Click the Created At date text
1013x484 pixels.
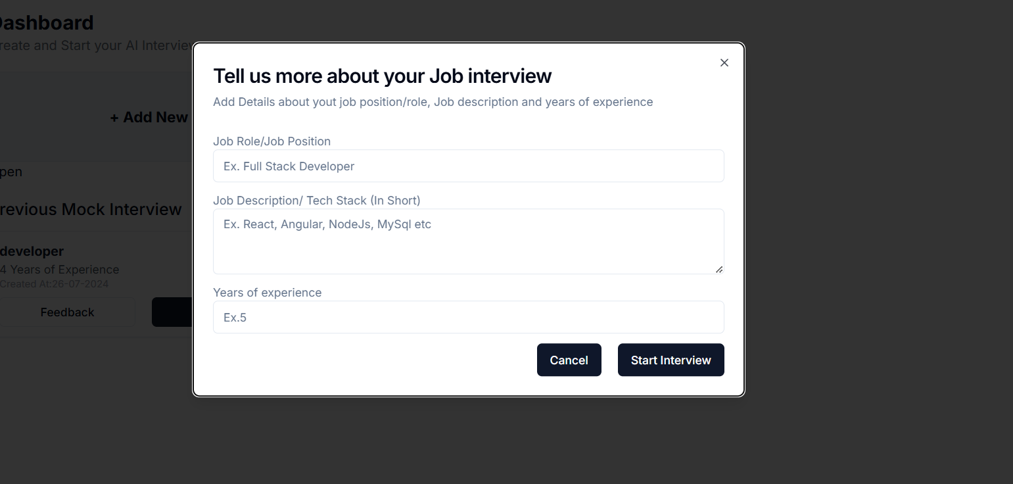click(55, 284)
